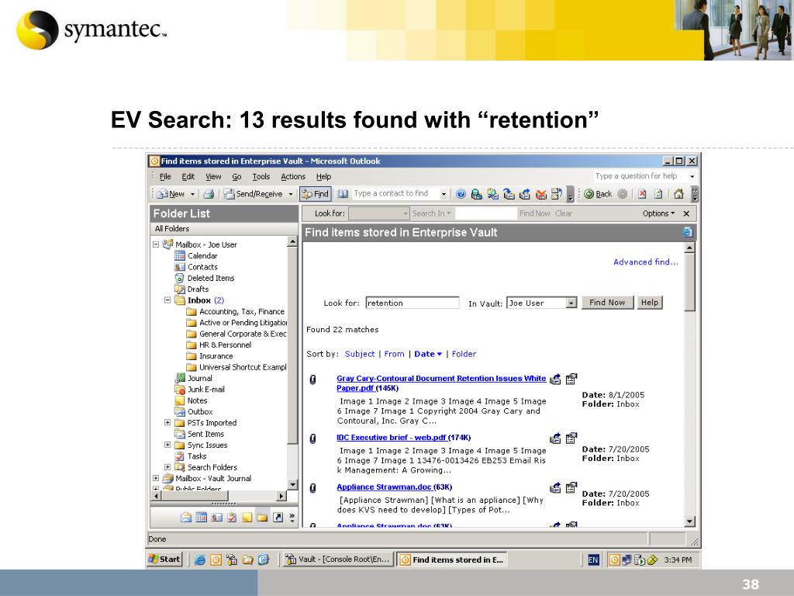Click the Send/Receive button
This screenshot has height=596, width=794.
(254, 194)
